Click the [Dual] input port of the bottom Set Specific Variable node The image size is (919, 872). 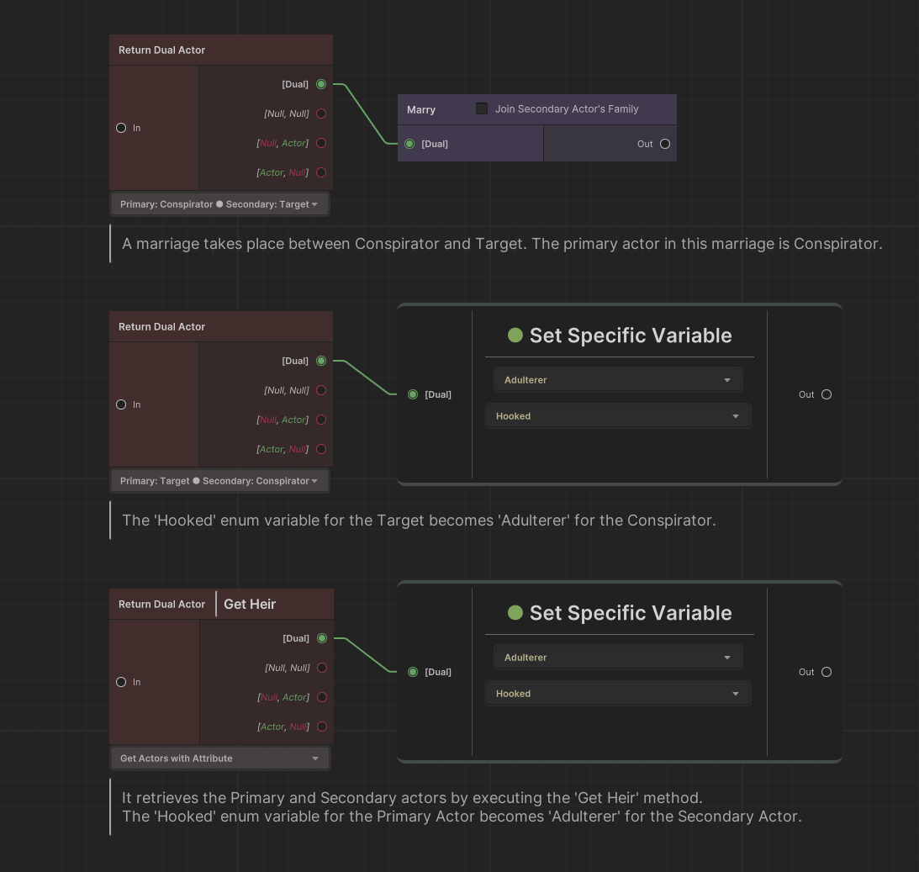pos(413,672)
